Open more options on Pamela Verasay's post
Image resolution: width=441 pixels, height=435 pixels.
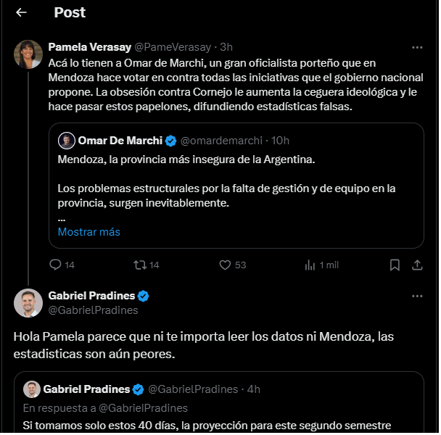[x=417, y=47]
